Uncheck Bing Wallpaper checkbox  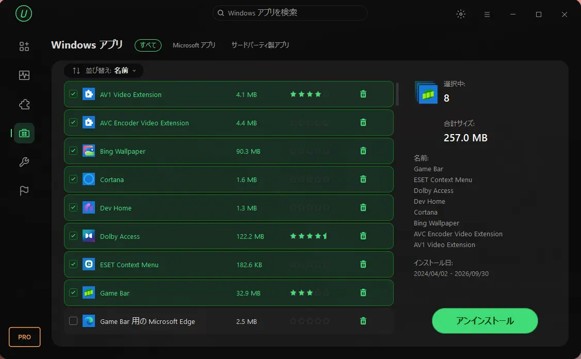[73, 151]
